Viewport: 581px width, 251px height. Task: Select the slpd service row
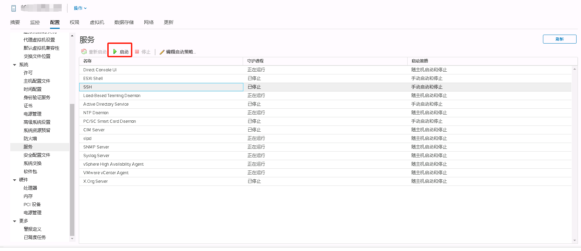coord(325,139)
